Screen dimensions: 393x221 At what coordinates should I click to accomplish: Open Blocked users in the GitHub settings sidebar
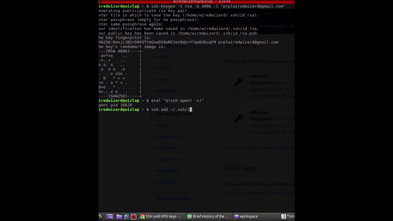click(168, 137)
